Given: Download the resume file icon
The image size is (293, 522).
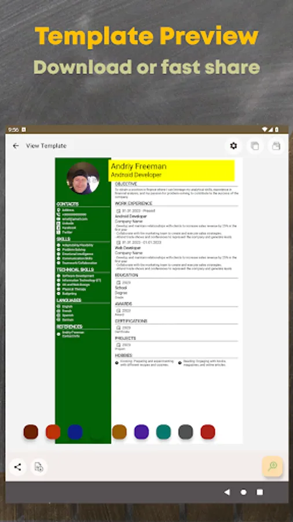Looking at the screenshot, I should (39, 467).
